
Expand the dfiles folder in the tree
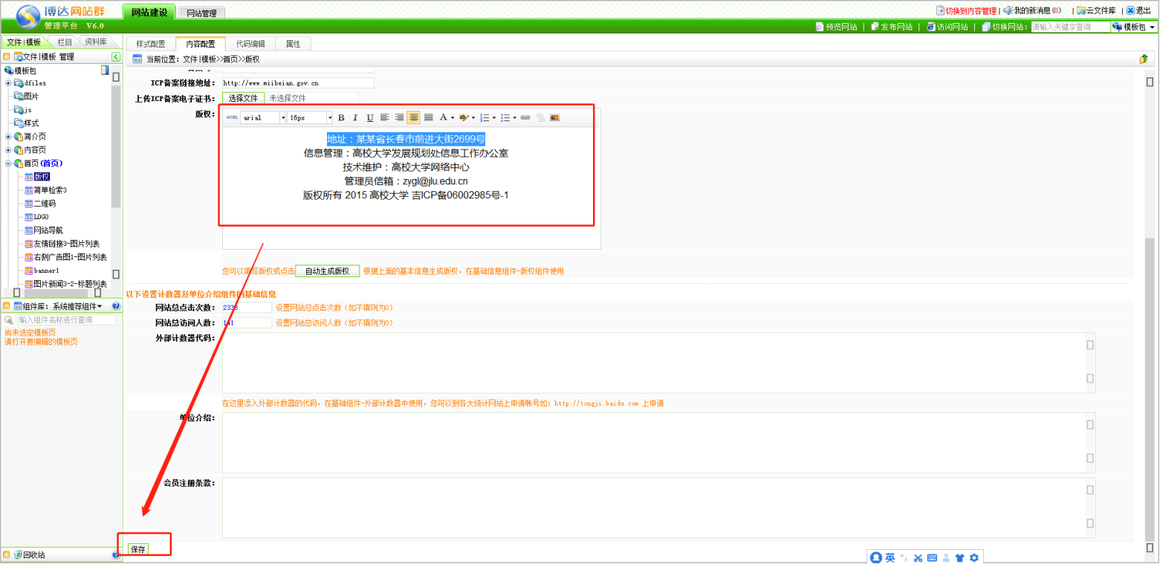9,83
